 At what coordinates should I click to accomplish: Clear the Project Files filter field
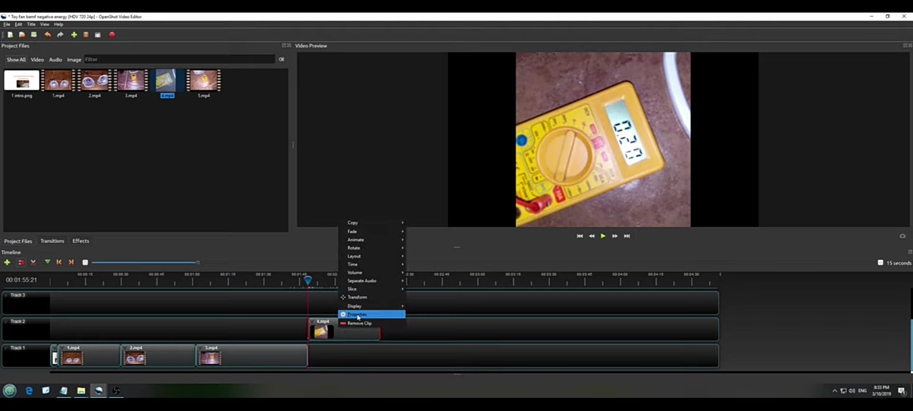[281, 59]
